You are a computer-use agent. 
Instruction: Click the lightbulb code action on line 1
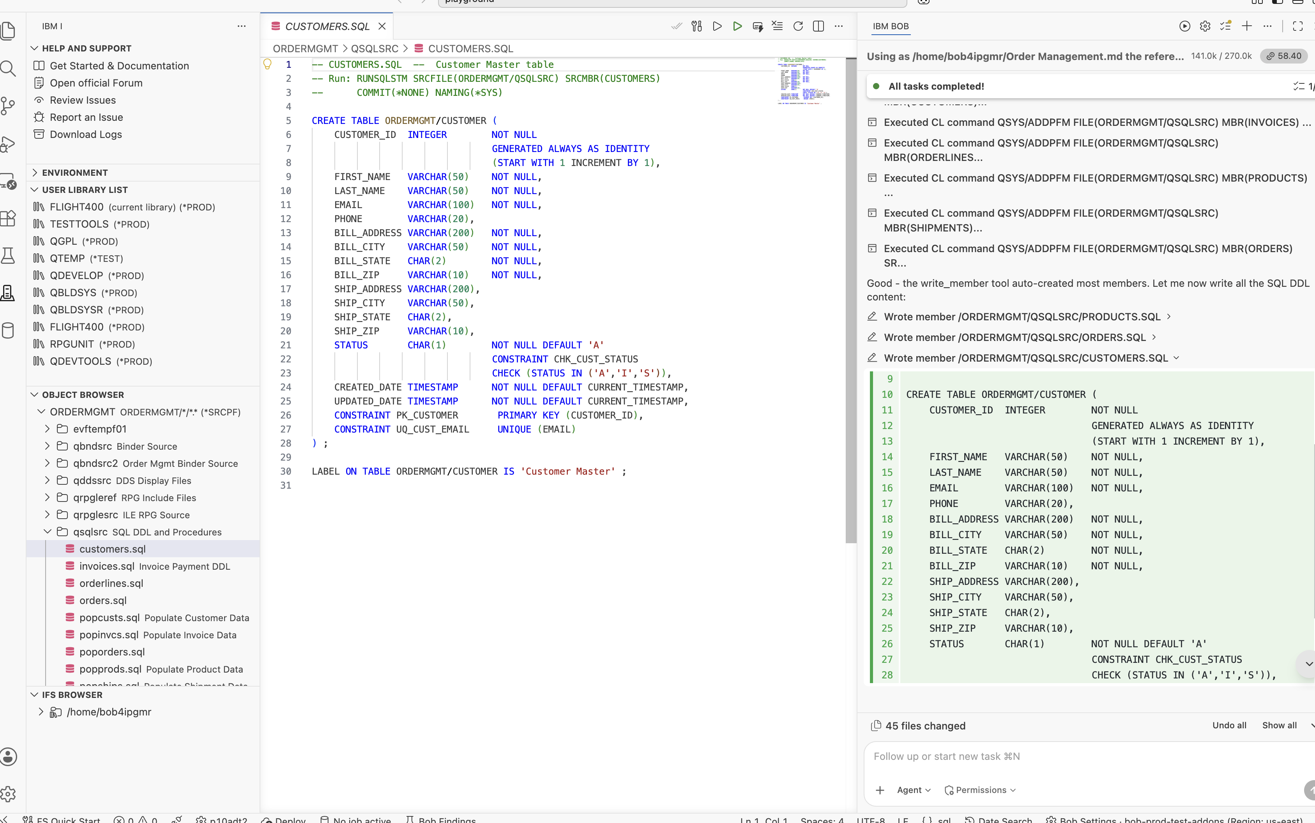(x=267, y=64)
